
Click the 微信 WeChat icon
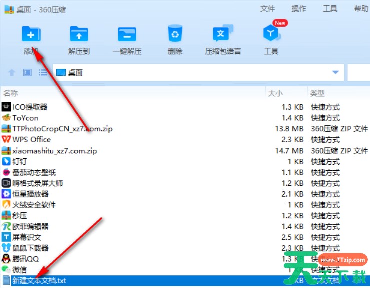pos(6,269)
